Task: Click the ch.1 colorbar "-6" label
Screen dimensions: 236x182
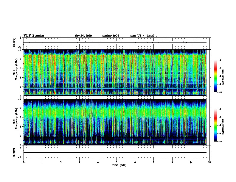Action: click(220, 60)
